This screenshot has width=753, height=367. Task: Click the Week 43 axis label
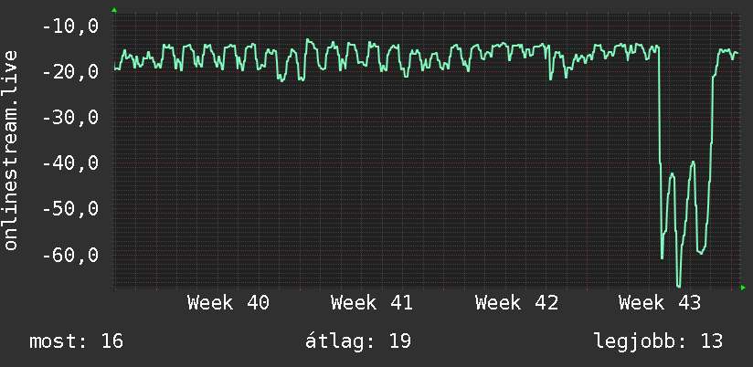[x=660, y=303]
